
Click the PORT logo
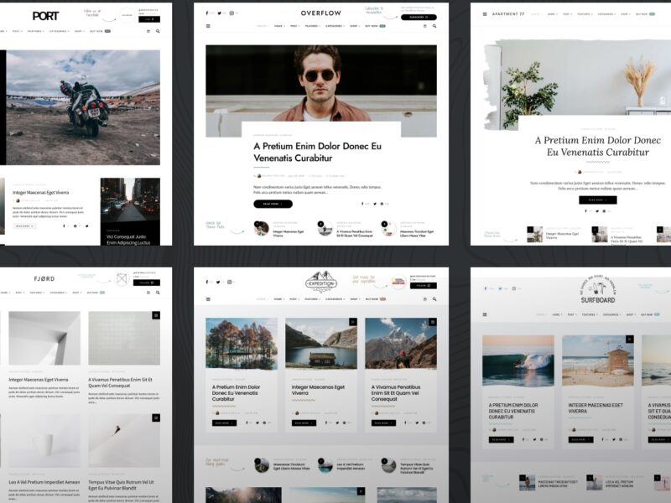[45, 16]
